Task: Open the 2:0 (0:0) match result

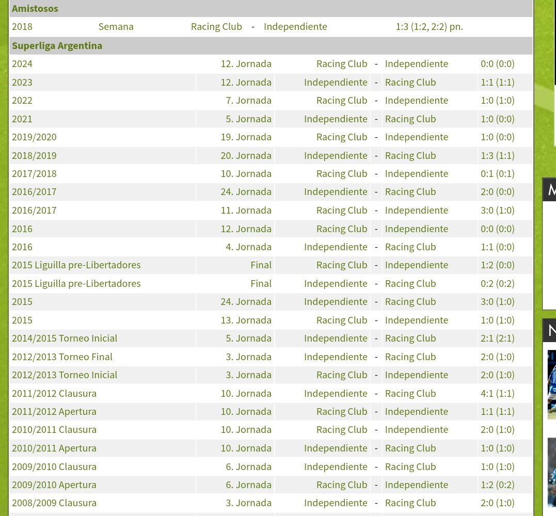Action: pyautogui.click(x=498, y=192)
